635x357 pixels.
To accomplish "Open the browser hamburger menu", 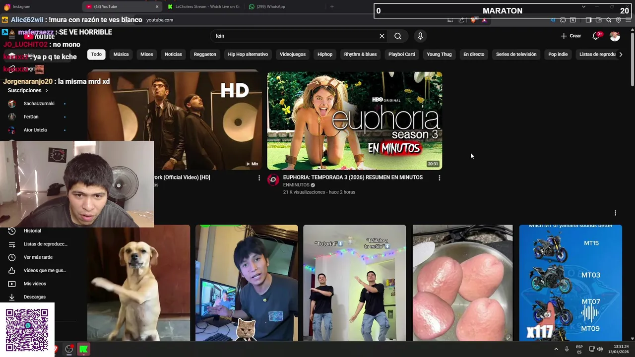I will pos(628,20).
